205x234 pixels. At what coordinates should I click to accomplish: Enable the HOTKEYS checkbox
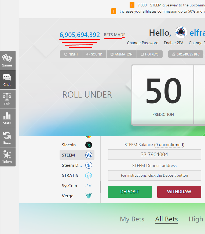(149, 54)
